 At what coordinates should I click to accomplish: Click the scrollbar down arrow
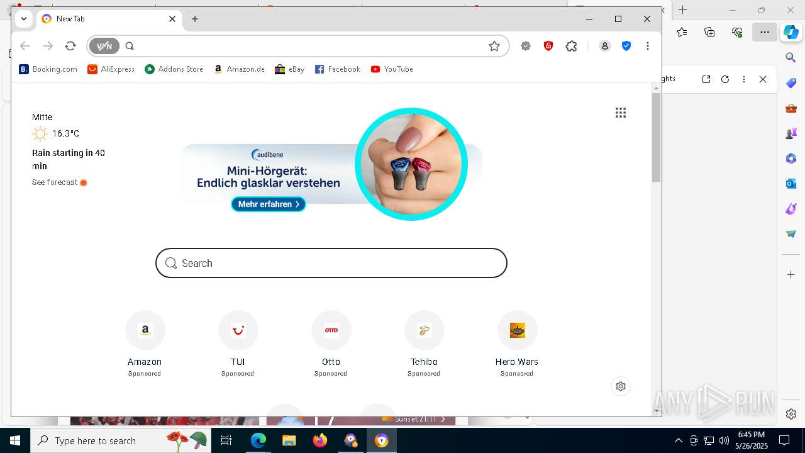click(x=656, y=411)
